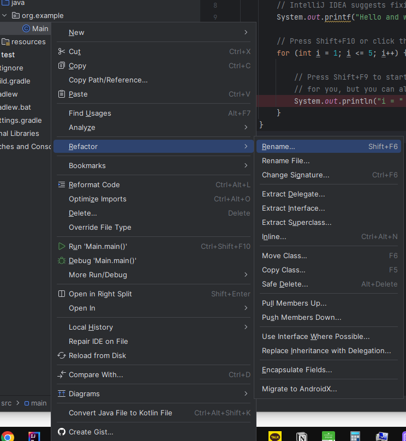The height and width of the screenshot is (441, 406).
Task: Click the build.gradle file in project tree
Action: [15, 81]
